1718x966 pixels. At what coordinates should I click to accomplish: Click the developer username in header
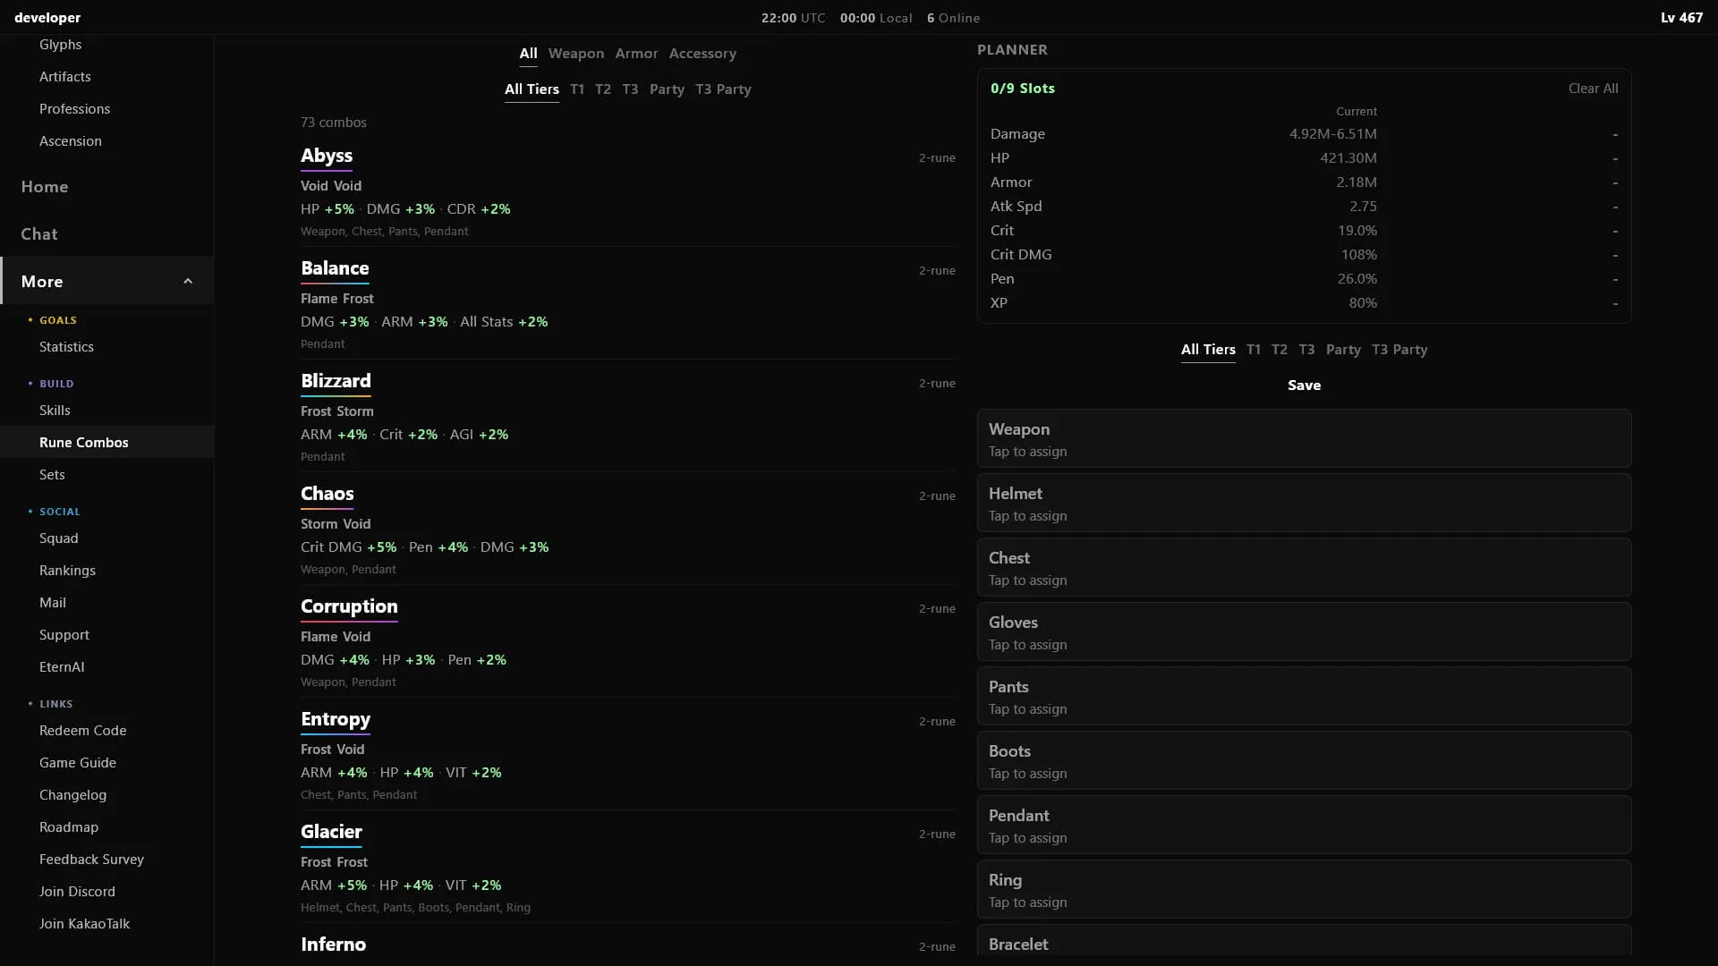coord(47,18)
